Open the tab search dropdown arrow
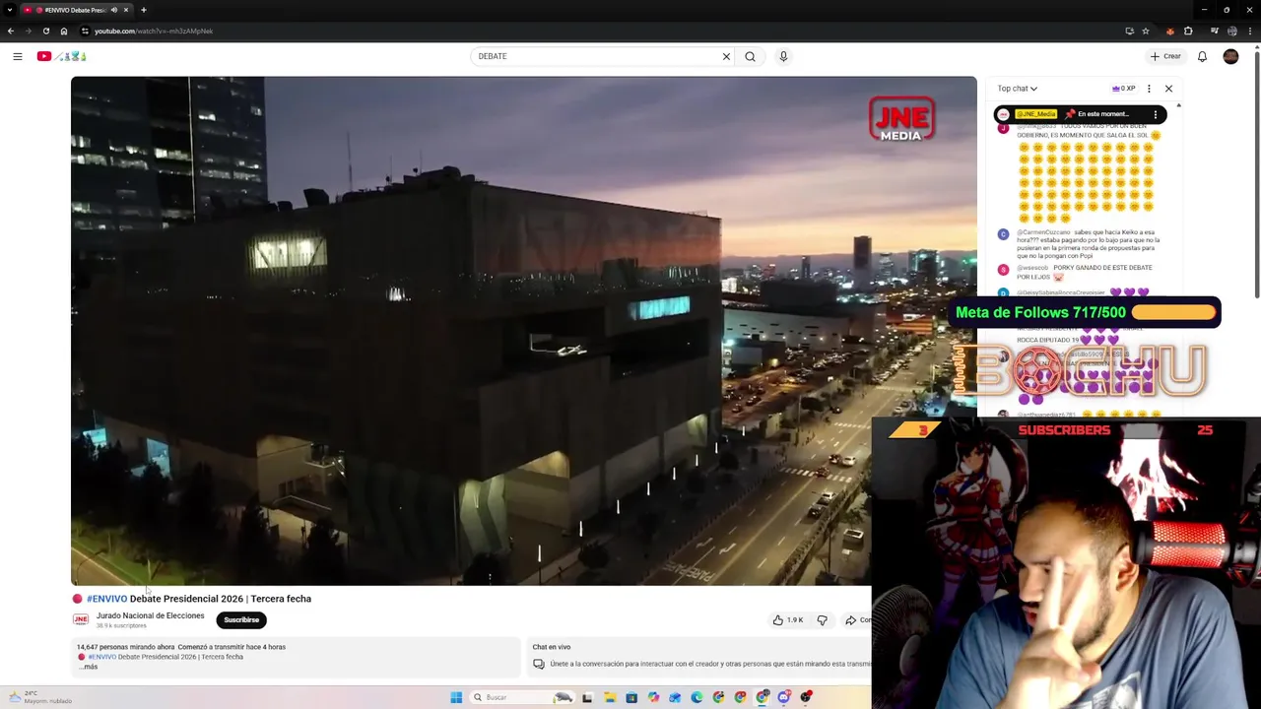Image resolution: width=1261 pixels, height=709 pixels. 10,10
